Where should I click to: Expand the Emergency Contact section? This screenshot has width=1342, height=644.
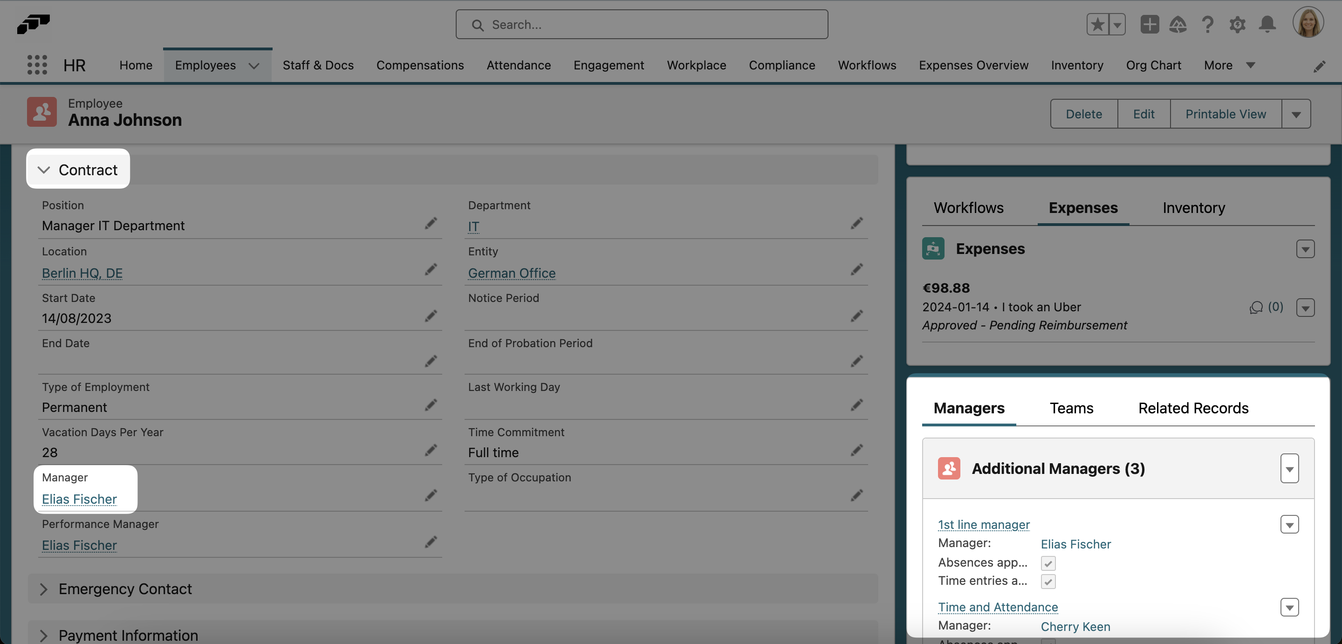(x=44, y=589)
